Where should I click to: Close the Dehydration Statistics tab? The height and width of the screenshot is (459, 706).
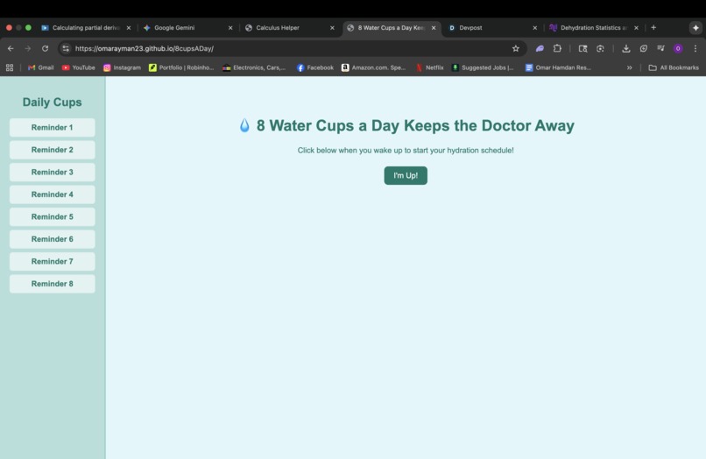[636, 27]
